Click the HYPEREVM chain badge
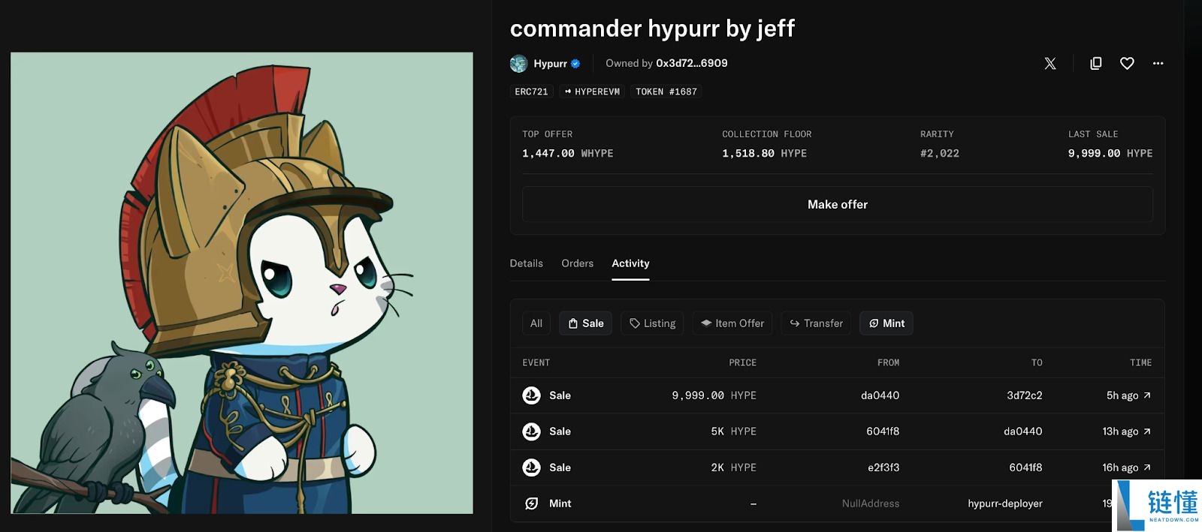 pyautogui.click(x=592, y=92)
